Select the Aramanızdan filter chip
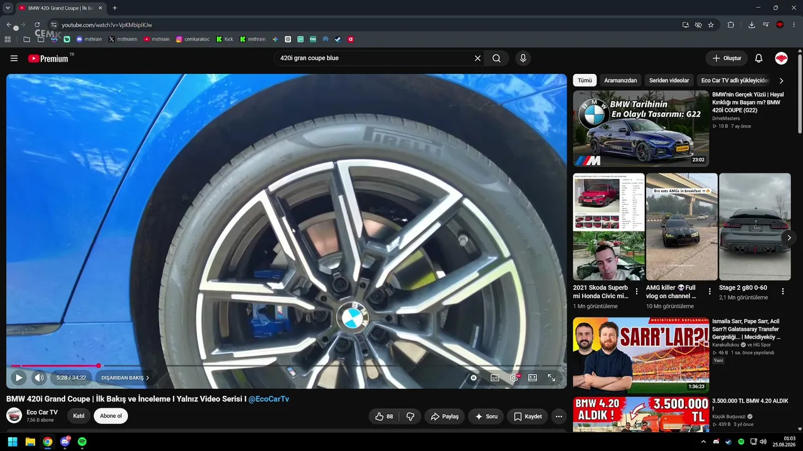This screenshot has width=803, height=451. coord(620,80)
